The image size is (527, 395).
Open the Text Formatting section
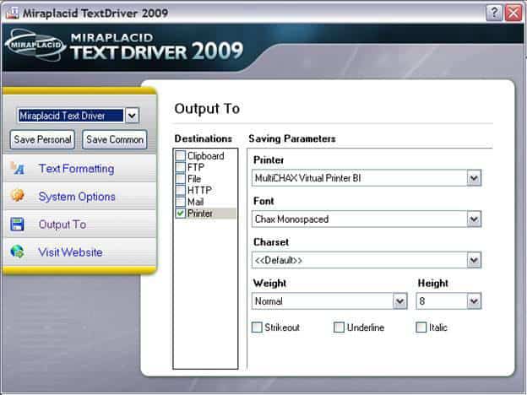pyautogui.click(x=76, y=169)
